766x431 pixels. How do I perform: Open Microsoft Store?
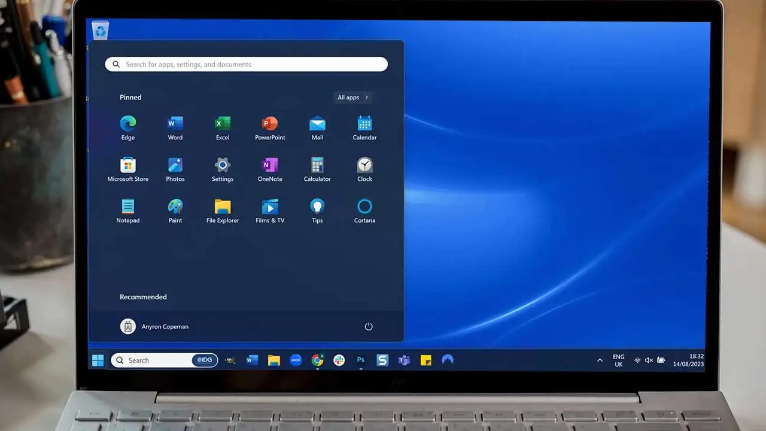click(128, 169)
